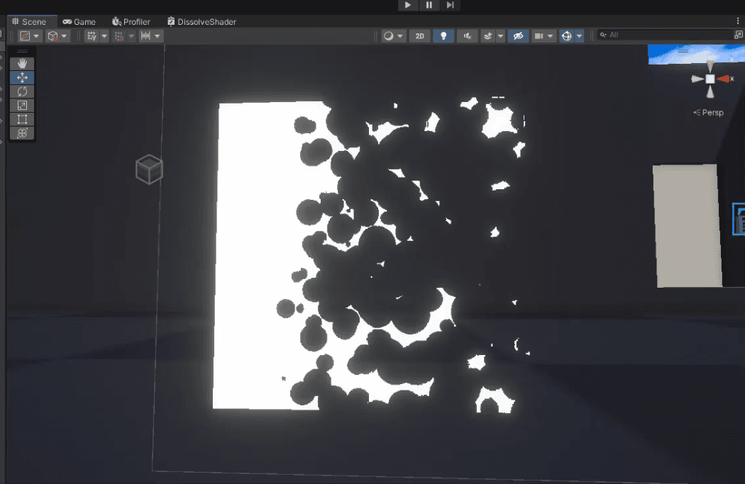Toggle scene lighting lightbulb
Screen dimensions: 745x484
coord(443,36)
